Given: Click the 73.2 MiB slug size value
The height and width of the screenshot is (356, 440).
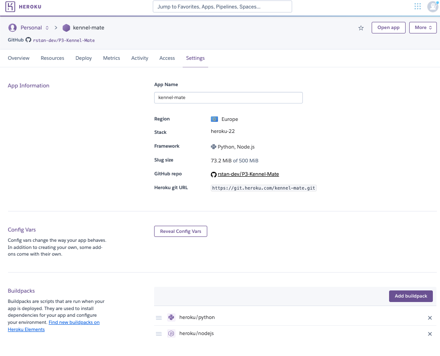Looking at the screenshot, I should tap(221, 161).
